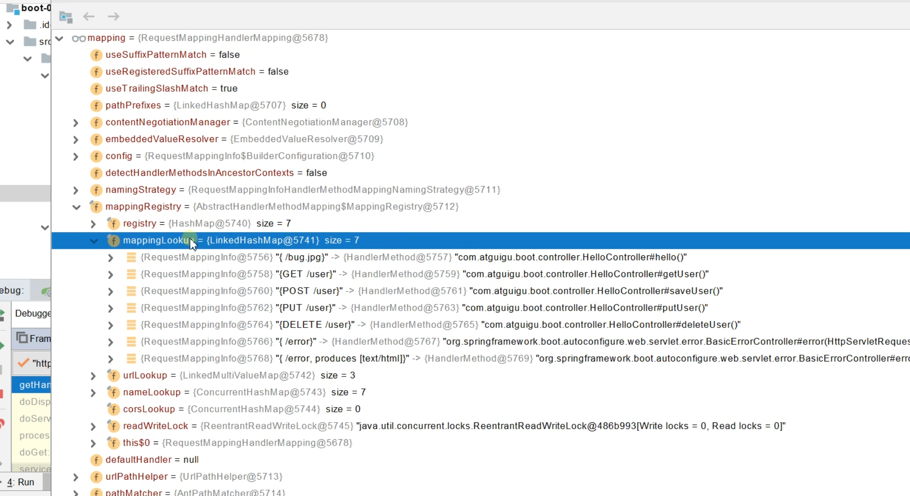Click the field icon next to useSuffixPatternMatch
Viewport: 910px width, 496px height.
(96, 55)
